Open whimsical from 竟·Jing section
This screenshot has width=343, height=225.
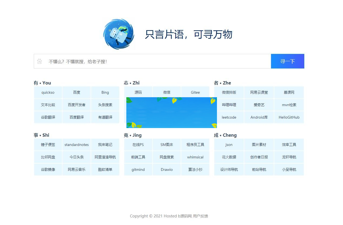pos(195,157)
